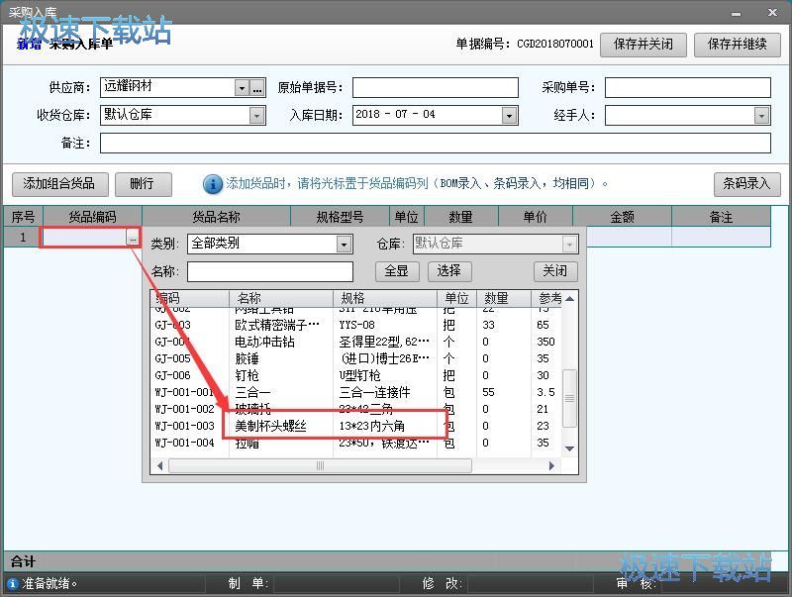The width and height of the screenshot is (792, 597).
Task: Click the supplier browse ellipsis button
Action: click(257, 88)
